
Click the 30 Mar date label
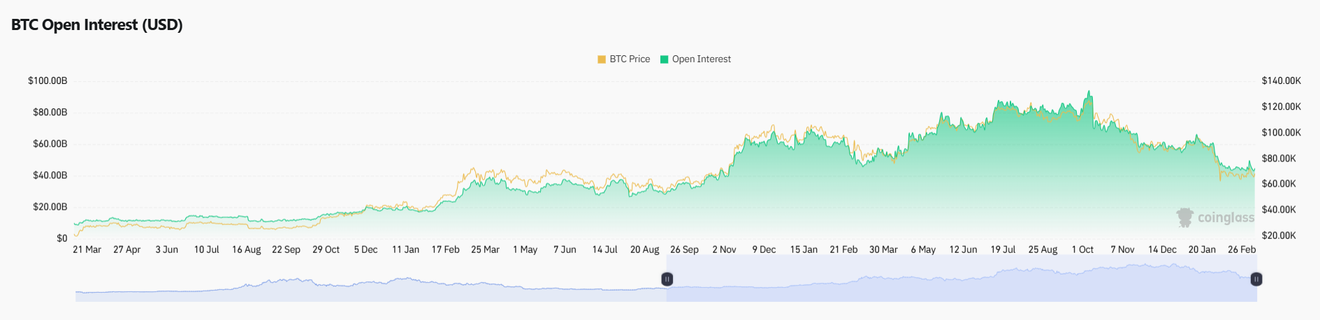[x=884, y=249]
